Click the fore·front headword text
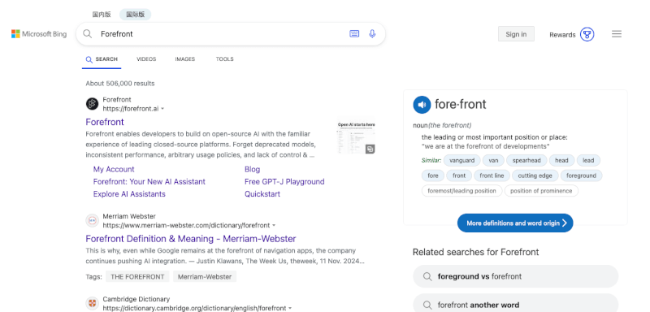This screenshot has width=650, height=312. [x=460, y=105]
